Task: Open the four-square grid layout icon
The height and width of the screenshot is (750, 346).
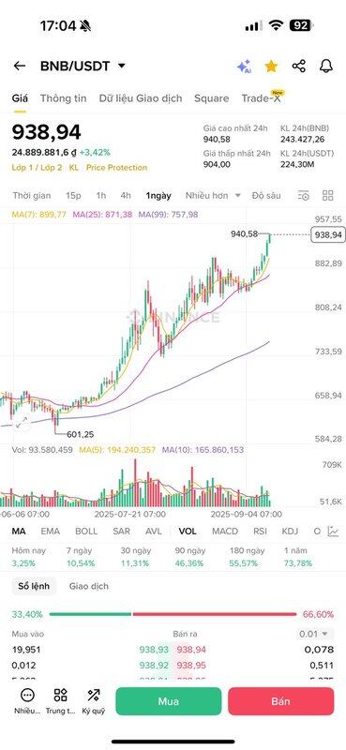Action: click(328, 195)
